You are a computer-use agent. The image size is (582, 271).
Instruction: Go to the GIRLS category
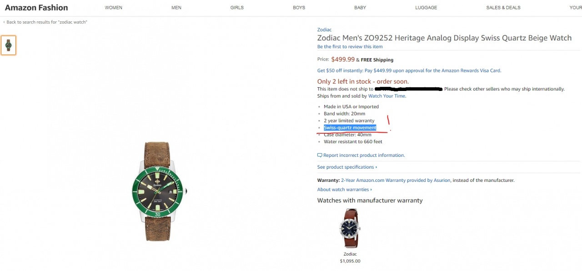237,8
